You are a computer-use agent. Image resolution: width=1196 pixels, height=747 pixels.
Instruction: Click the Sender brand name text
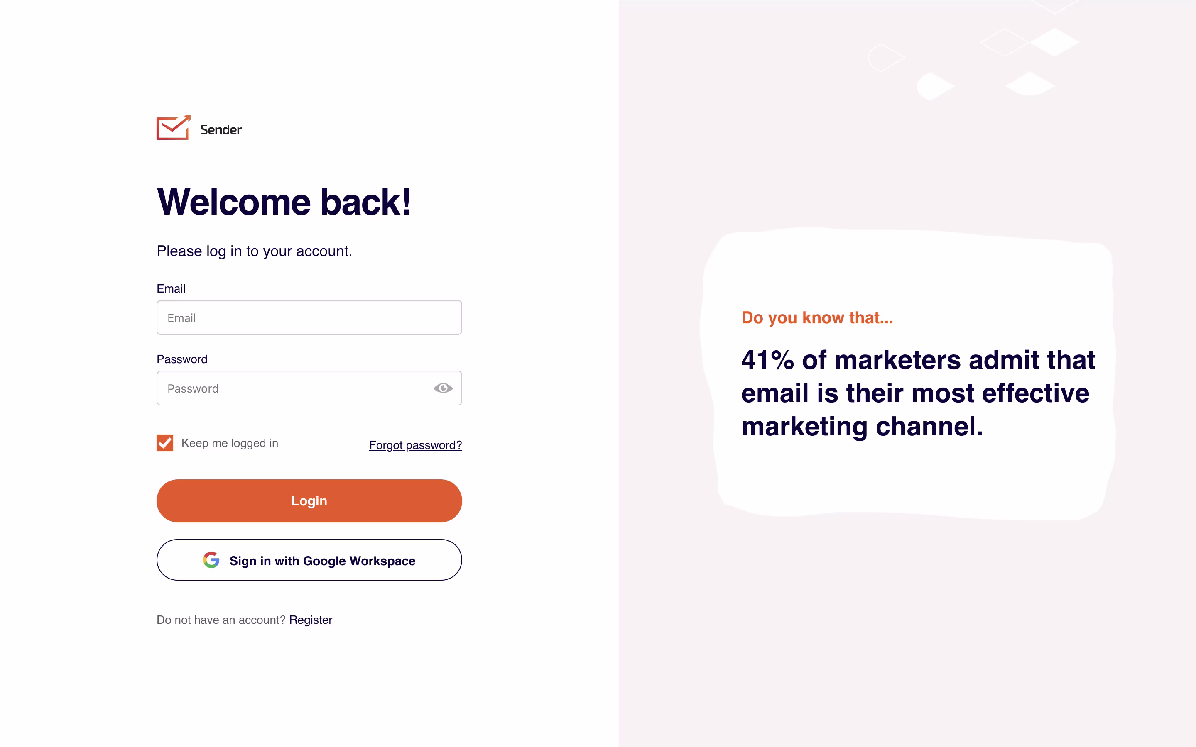click(x=221, y=130)
